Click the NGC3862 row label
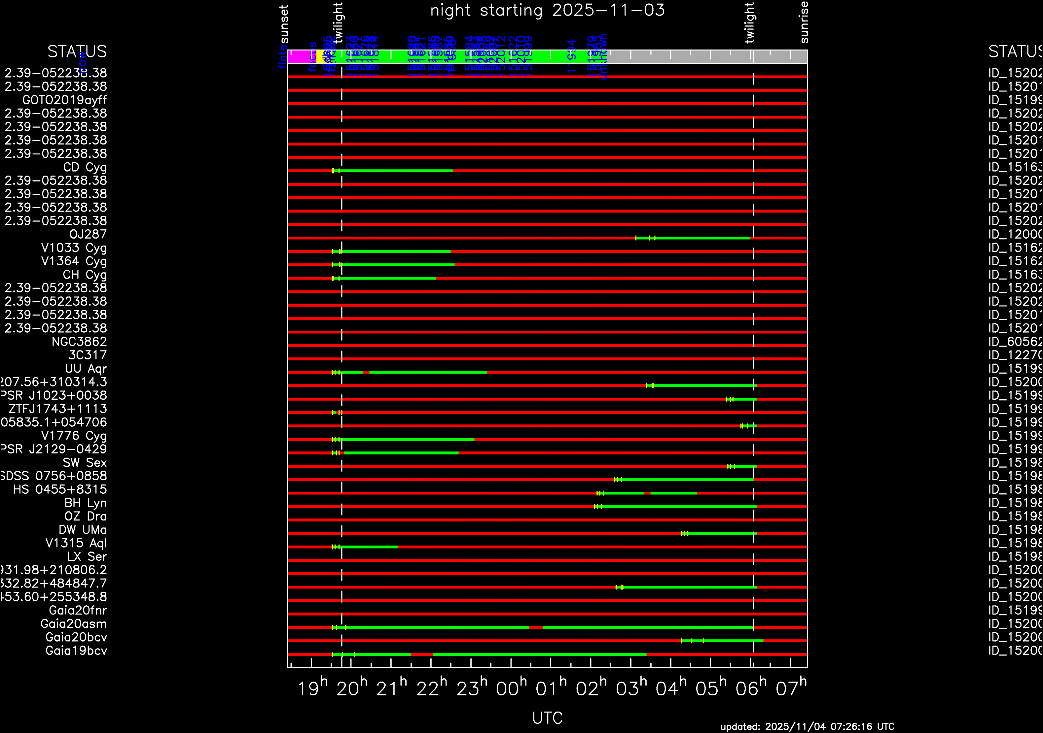 [79, 342]
